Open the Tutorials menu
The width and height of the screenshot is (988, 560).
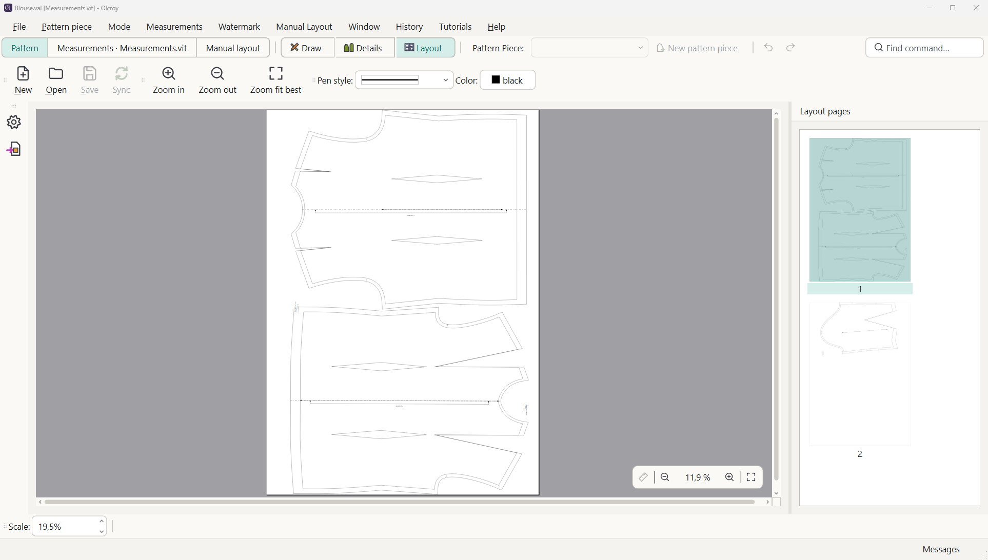pos(455,27)
